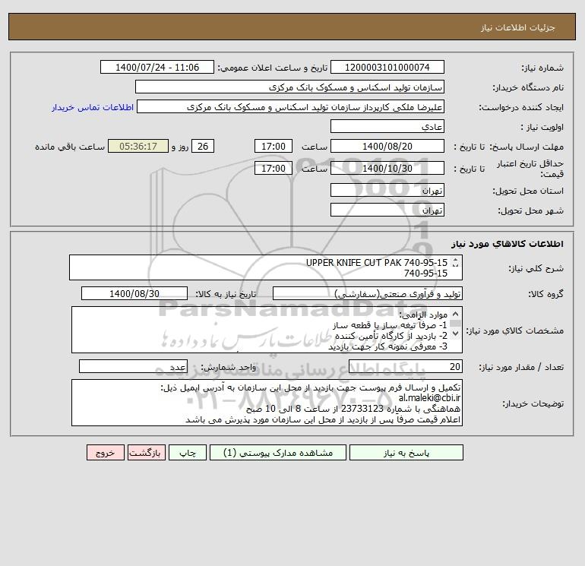Image resolution: width=585 pixels, height=566 pixels.
Task: Click the remaining time field 05:36:17
Action: pyautogui.click(x=138, y=147)
